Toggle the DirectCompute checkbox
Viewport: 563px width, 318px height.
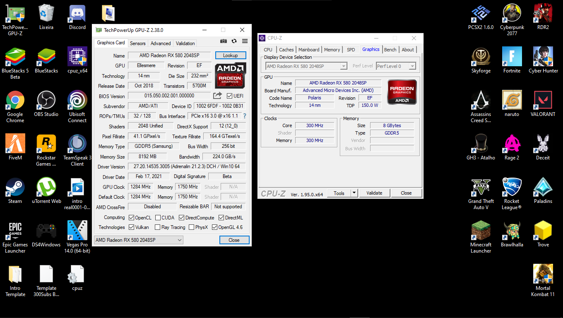tap(182, 217)
